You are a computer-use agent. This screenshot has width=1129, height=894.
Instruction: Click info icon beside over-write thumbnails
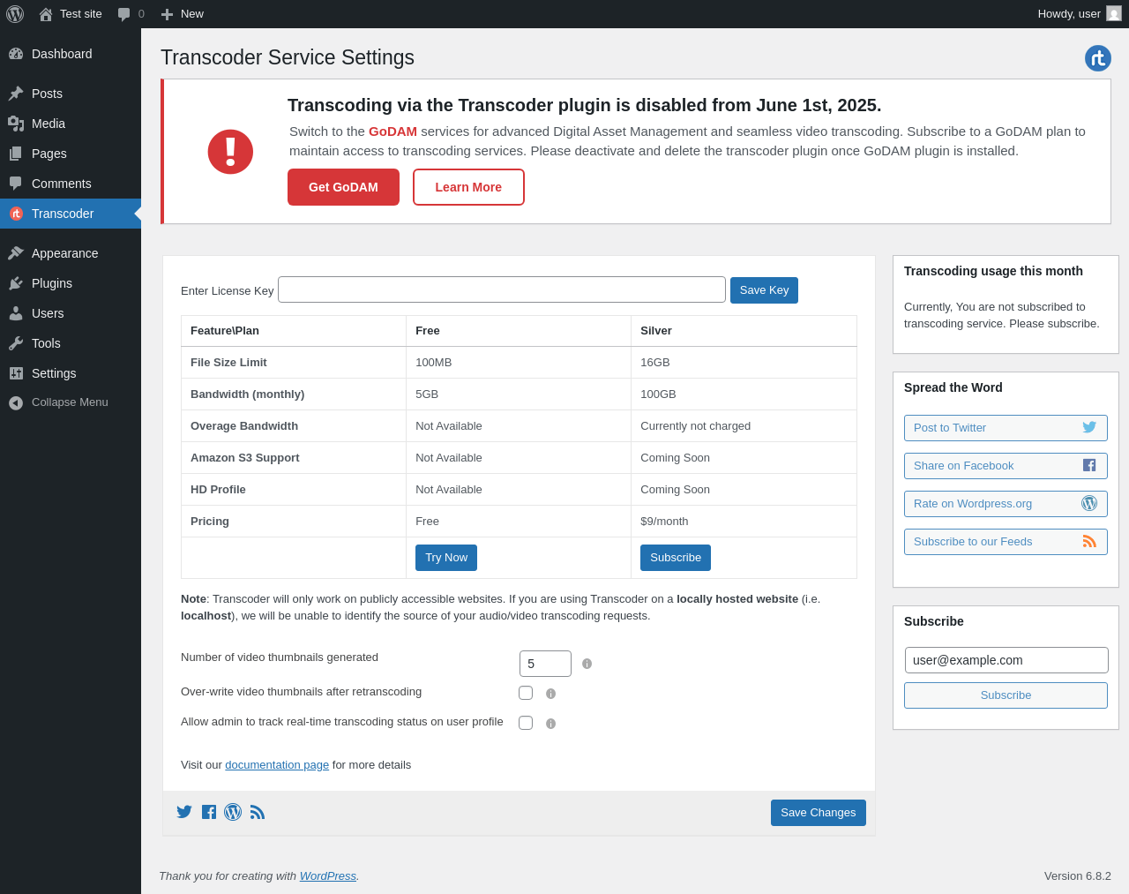(x=551, y=694)
